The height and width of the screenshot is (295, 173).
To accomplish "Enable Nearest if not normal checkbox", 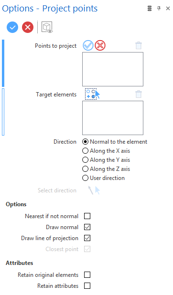I will click(87, 216).
